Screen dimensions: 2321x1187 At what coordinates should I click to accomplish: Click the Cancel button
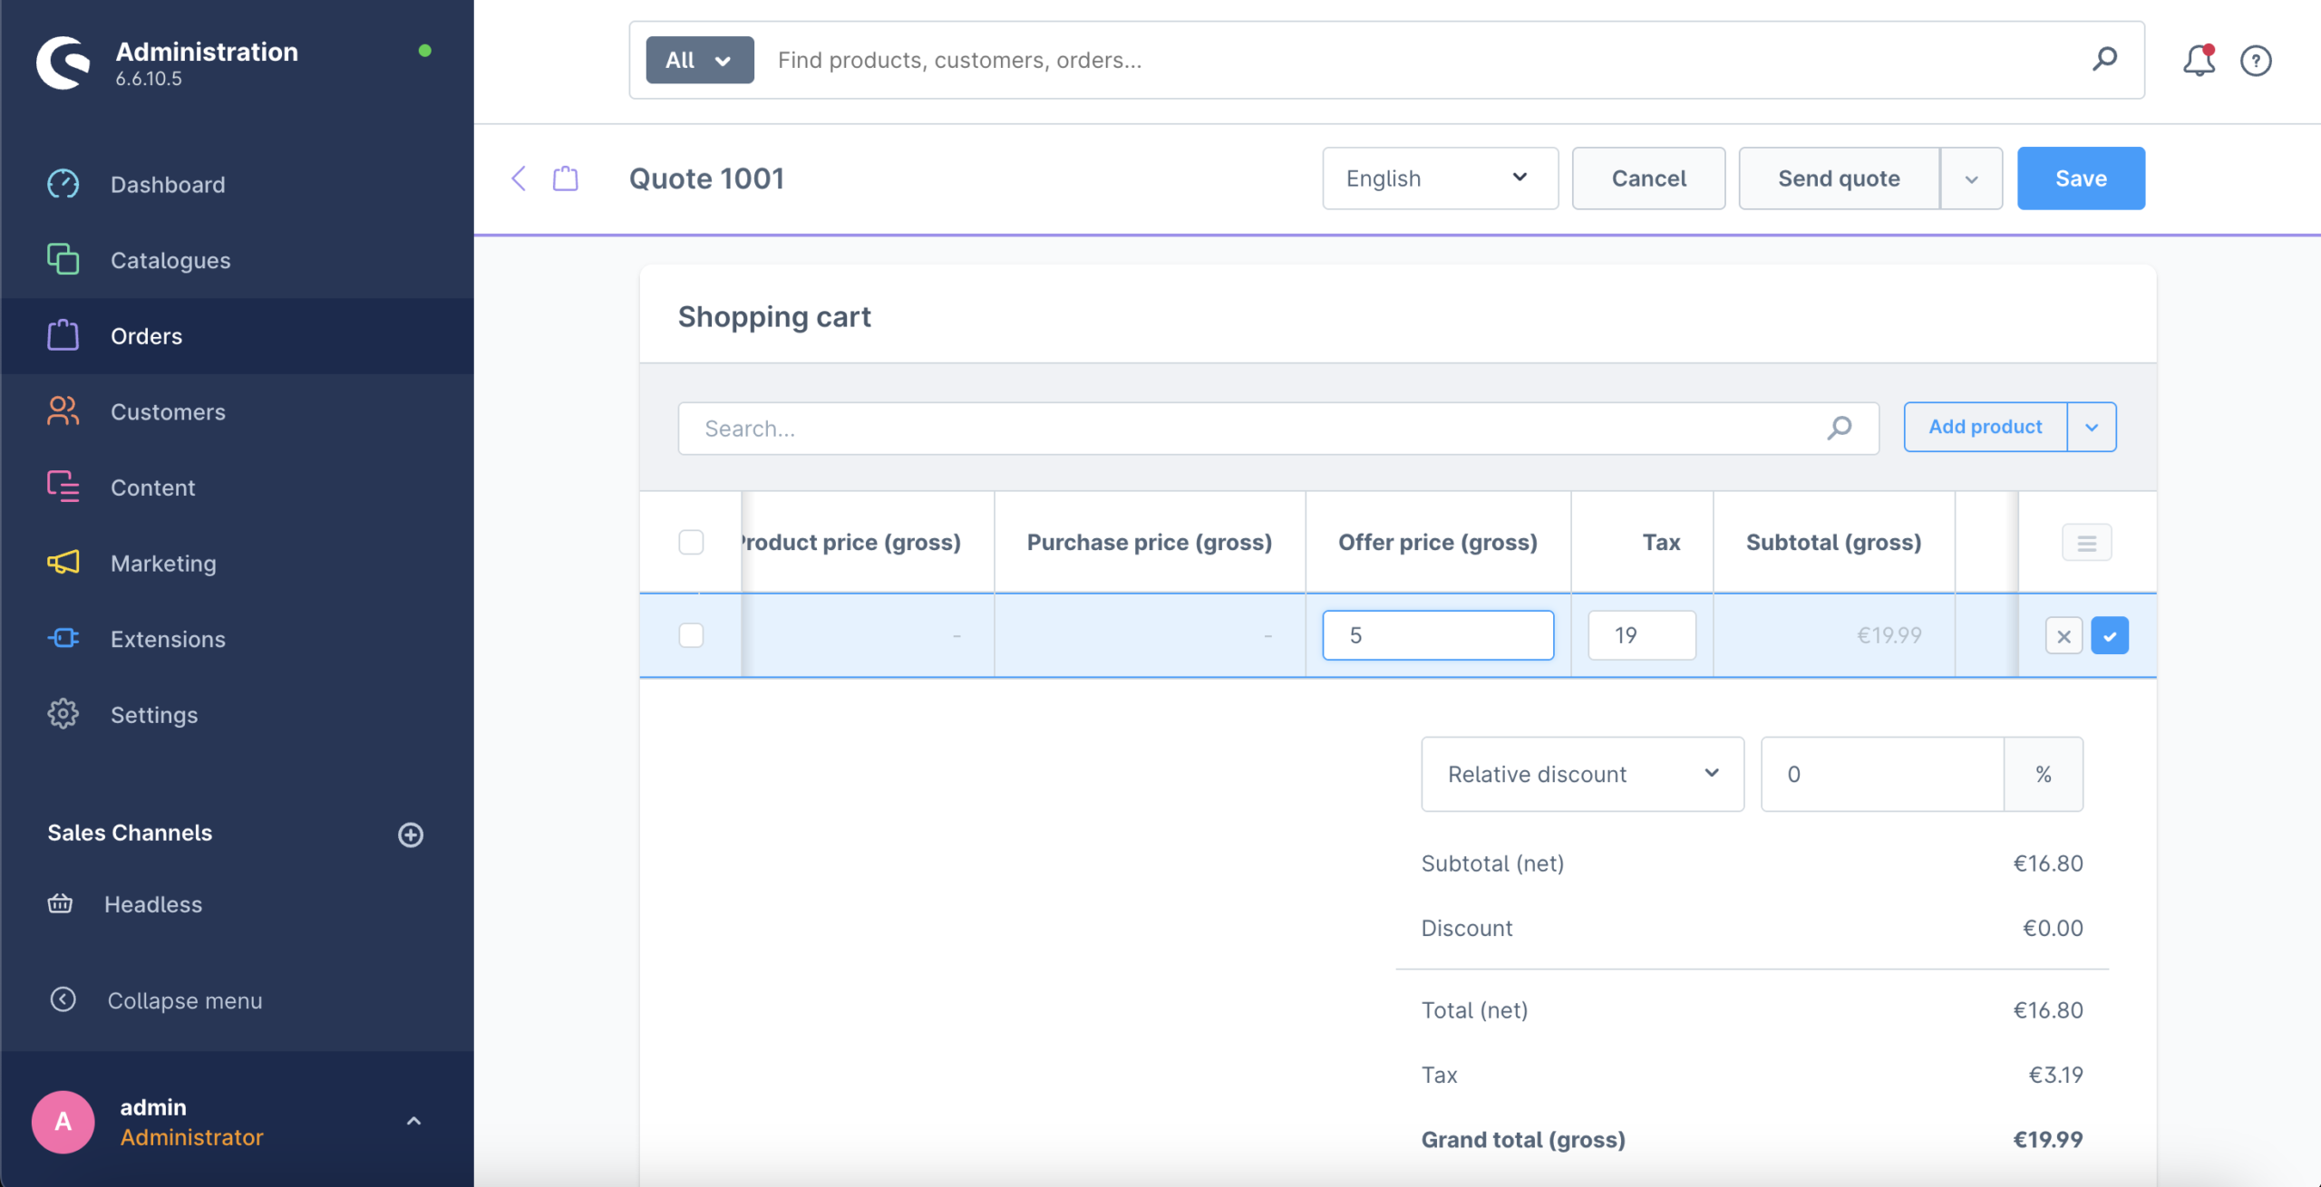(x=1647, y=179)
